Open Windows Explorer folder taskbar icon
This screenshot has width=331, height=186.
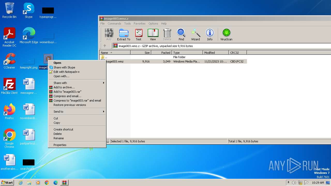[x=29, y=183]
